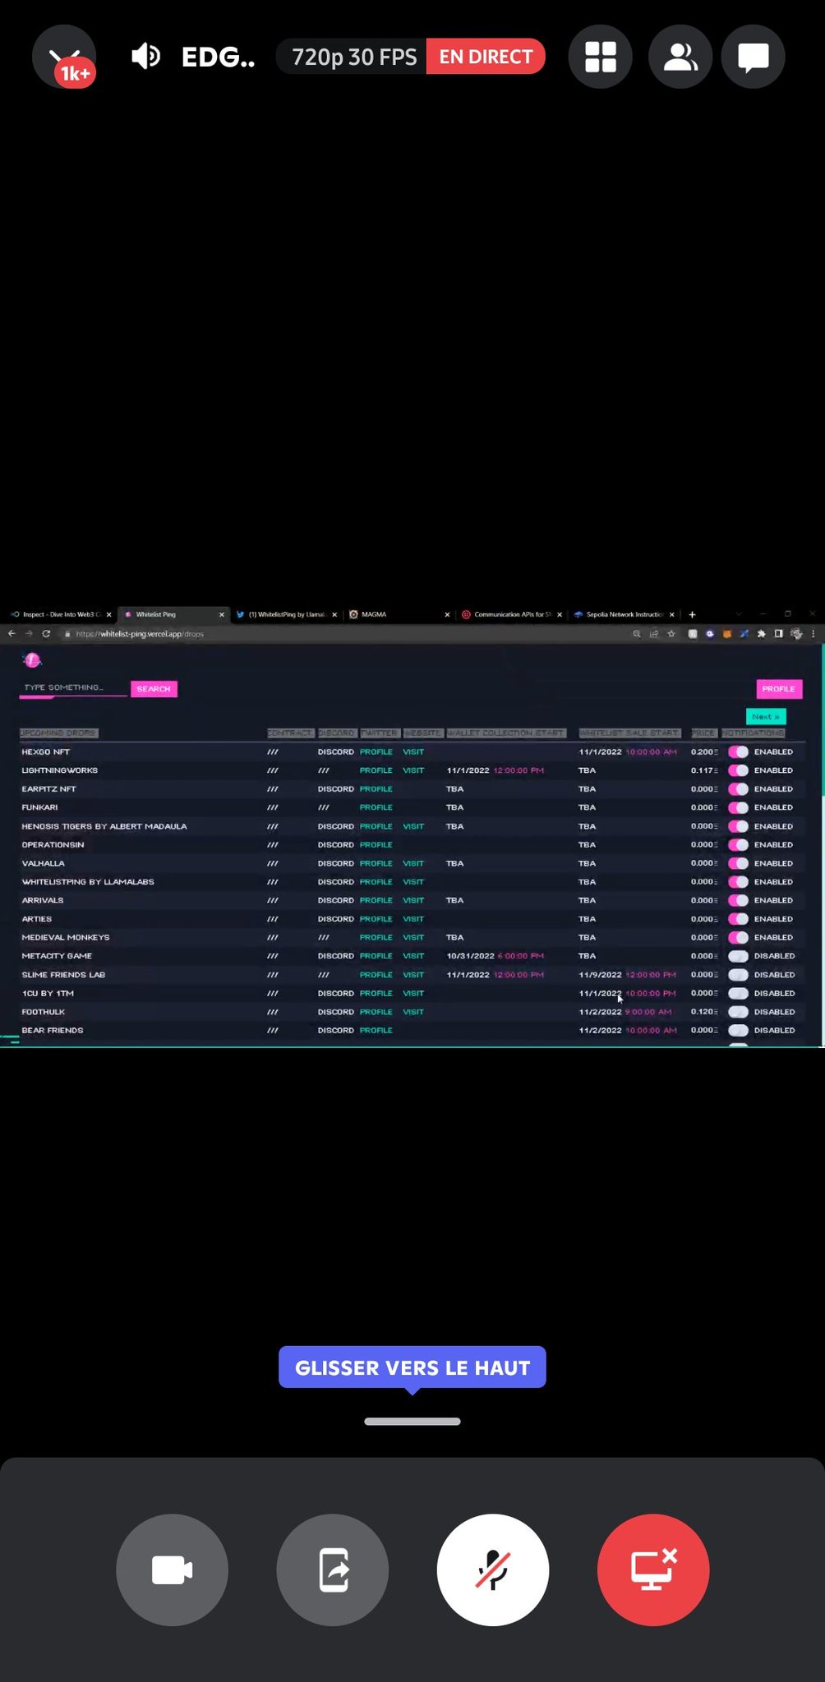Unmute the microphone button

click(x=493, y=1569)
